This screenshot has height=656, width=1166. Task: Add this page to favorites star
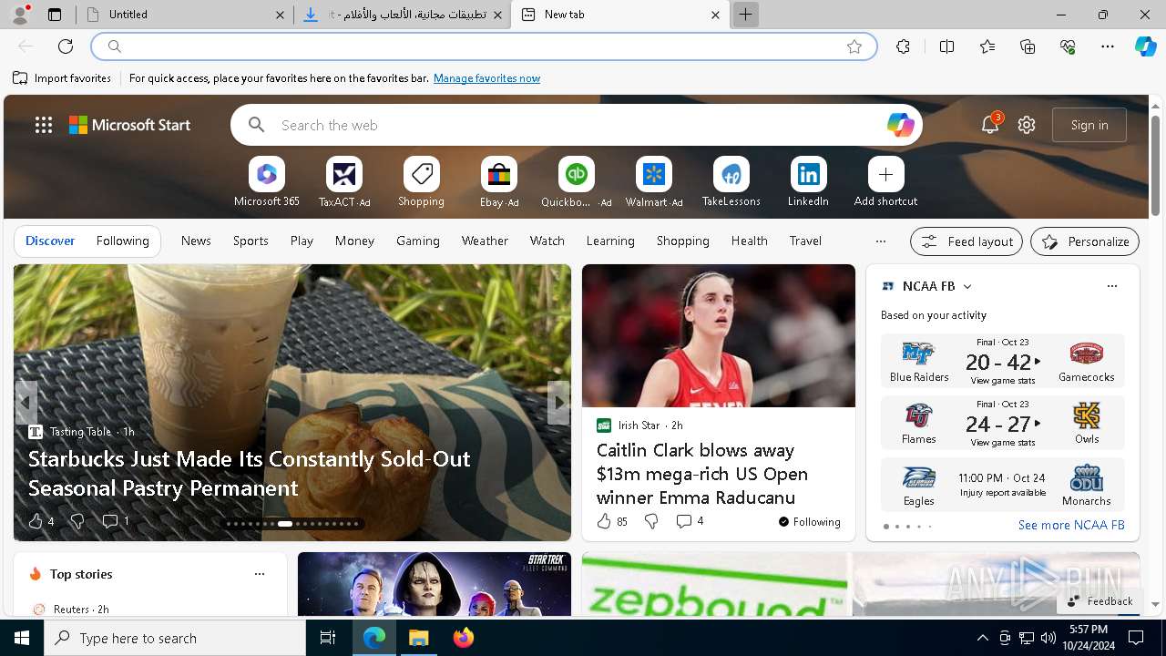[x=854, y=46]
